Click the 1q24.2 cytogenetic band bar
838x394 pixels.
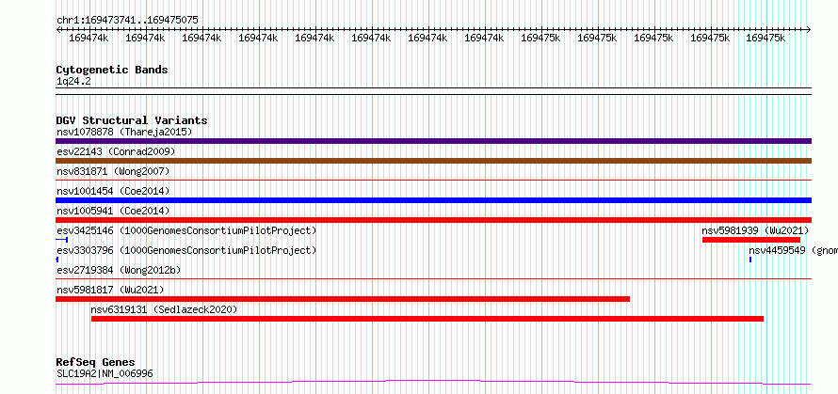[x=433, y=91]
